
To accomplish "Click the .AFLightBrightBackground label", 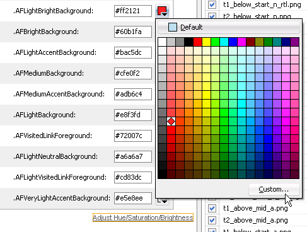I will pos(53,11).
